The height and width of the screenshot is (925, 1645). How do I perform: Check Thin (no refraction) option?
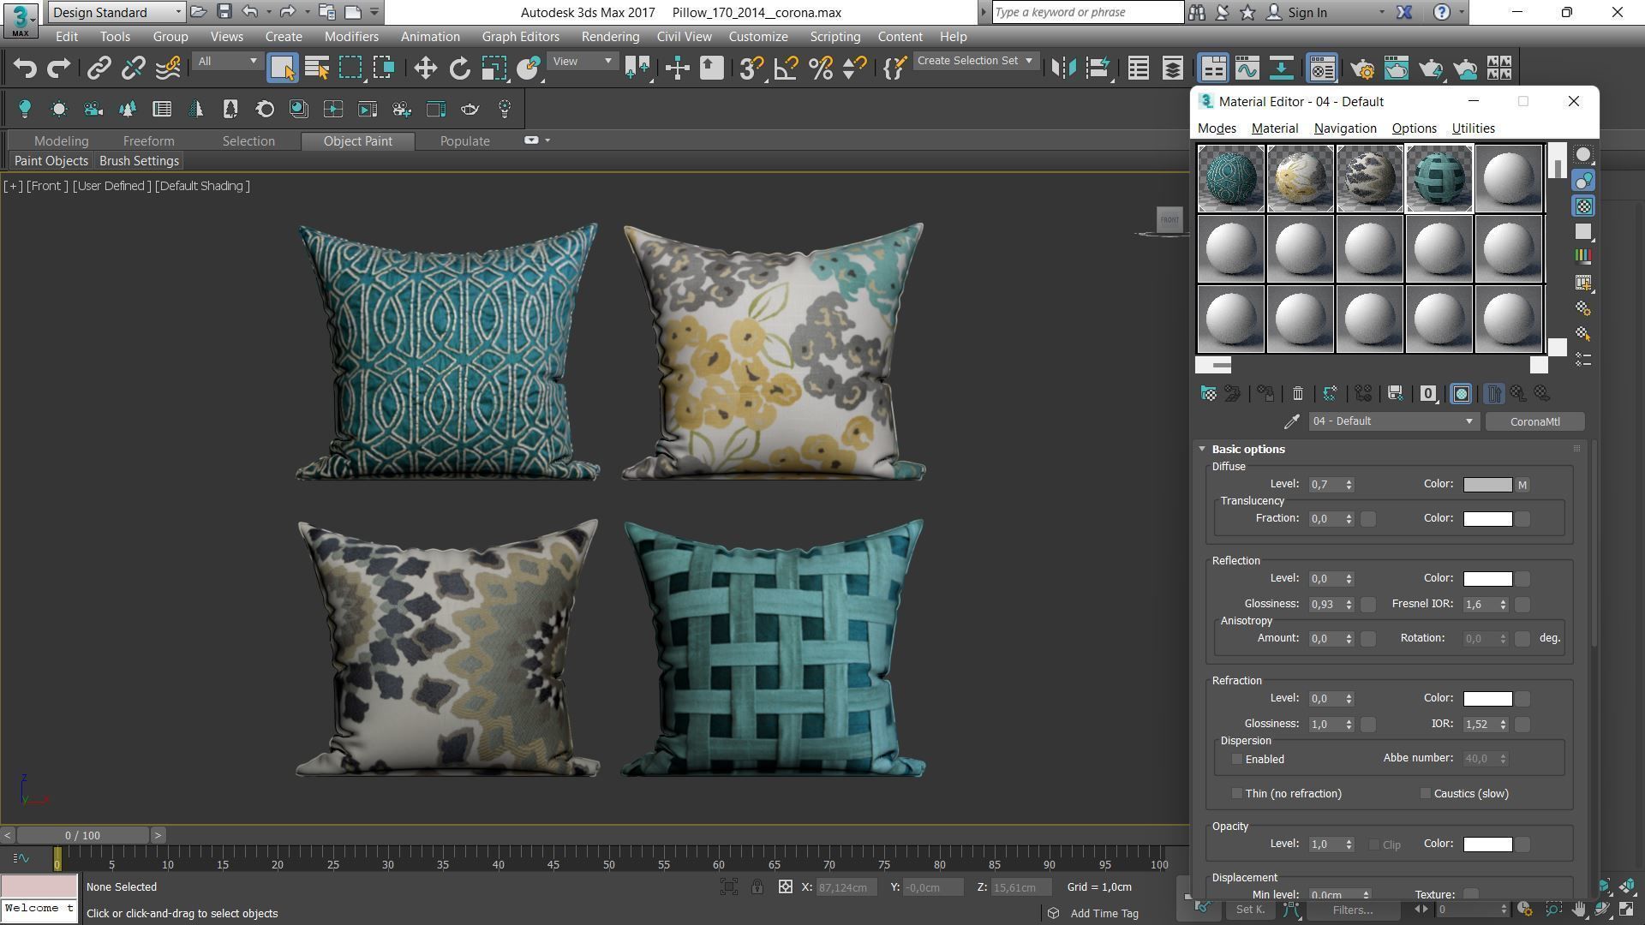click(x=1236, y=794)
